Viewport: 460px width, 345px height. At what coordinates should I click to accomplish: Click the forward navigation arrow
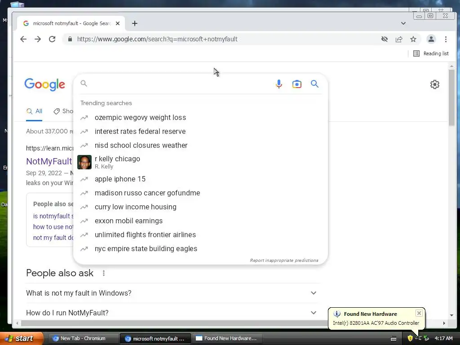tap(38, 39)
